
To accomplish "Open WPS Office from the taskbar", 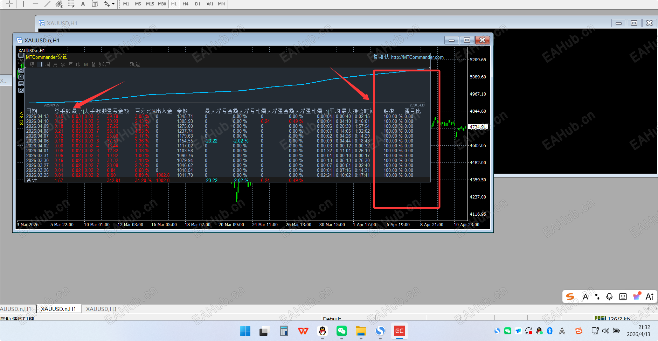I will click(x=303, y=331).
